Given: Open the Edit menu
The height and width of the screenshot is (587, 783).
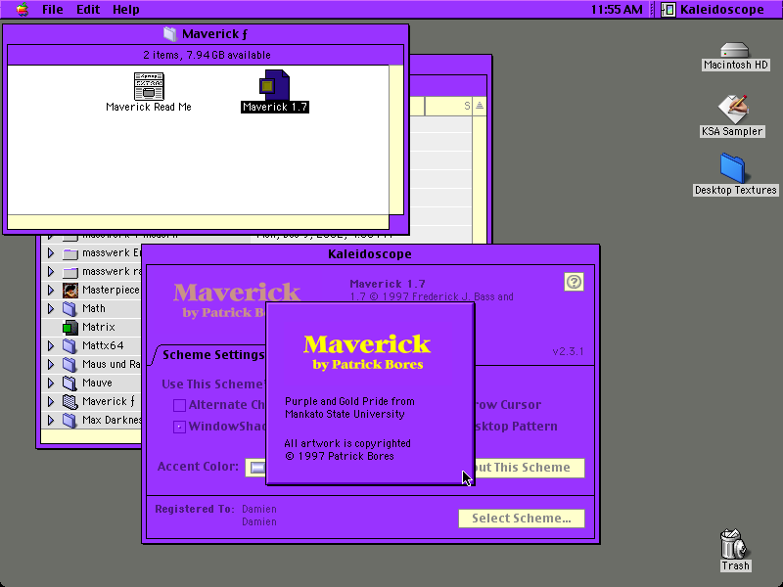Looking at the screenshot, I should coord(88,10).
